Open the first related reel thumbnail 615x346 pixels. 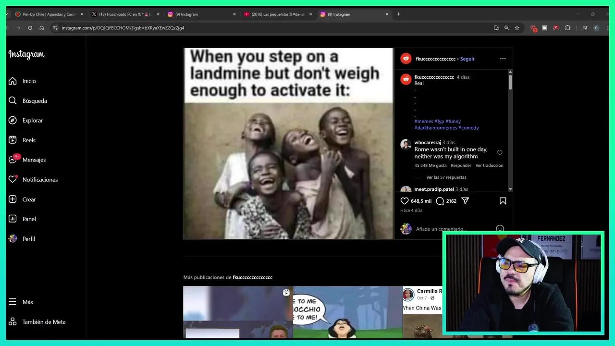(238, 312)
